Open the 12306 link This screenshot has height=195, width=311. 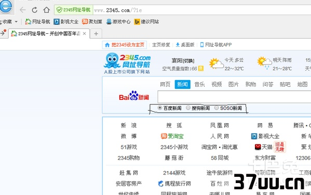pyautogui.click(x=303, y=158)
